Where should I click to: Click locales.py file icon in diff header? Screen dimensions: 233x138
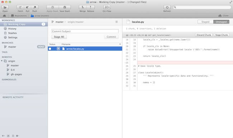tap(128, 22)
